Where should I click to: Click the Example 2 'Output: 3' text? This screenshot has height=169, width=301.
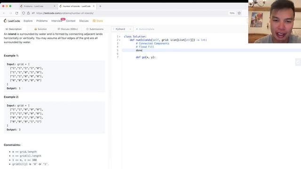(14, 130)
